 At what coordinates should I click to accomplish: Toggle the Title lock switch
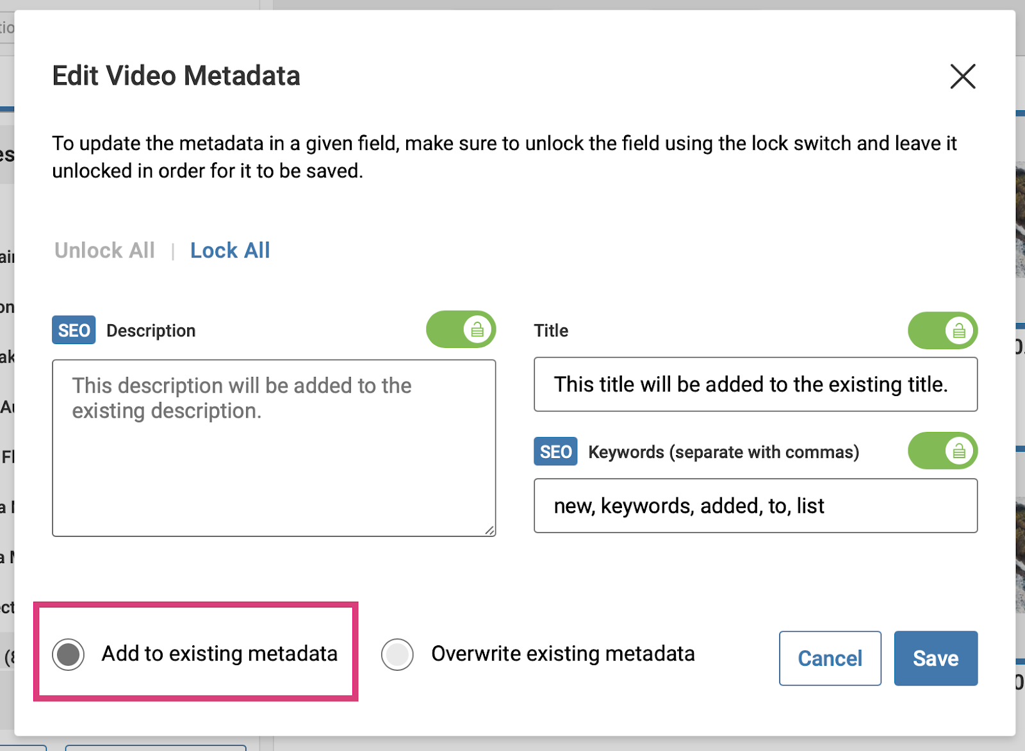[942, 331]
